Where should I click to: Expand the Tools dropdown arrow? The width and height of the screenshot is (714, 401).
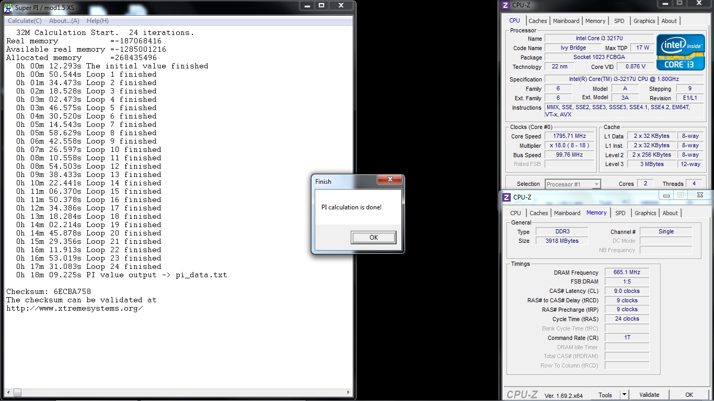click(x=624, y=395)
